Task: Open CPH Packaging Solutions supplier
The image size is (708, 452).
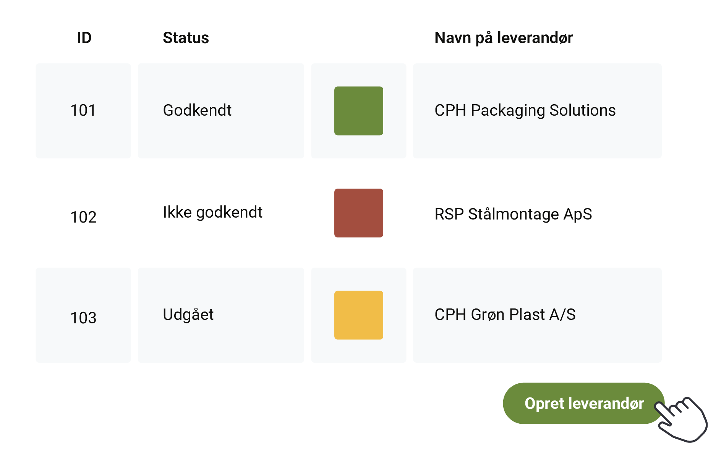Action: click(525, 111)
